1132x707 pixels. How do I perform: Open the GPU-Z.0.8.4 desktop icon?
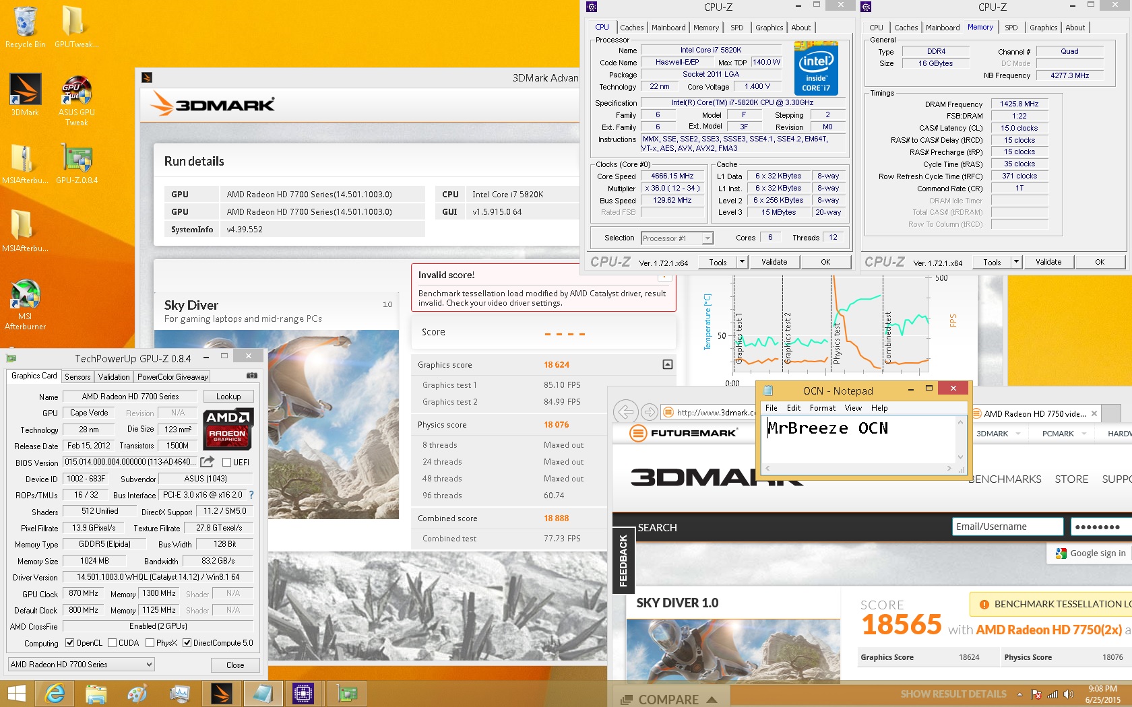pos(76,163)
